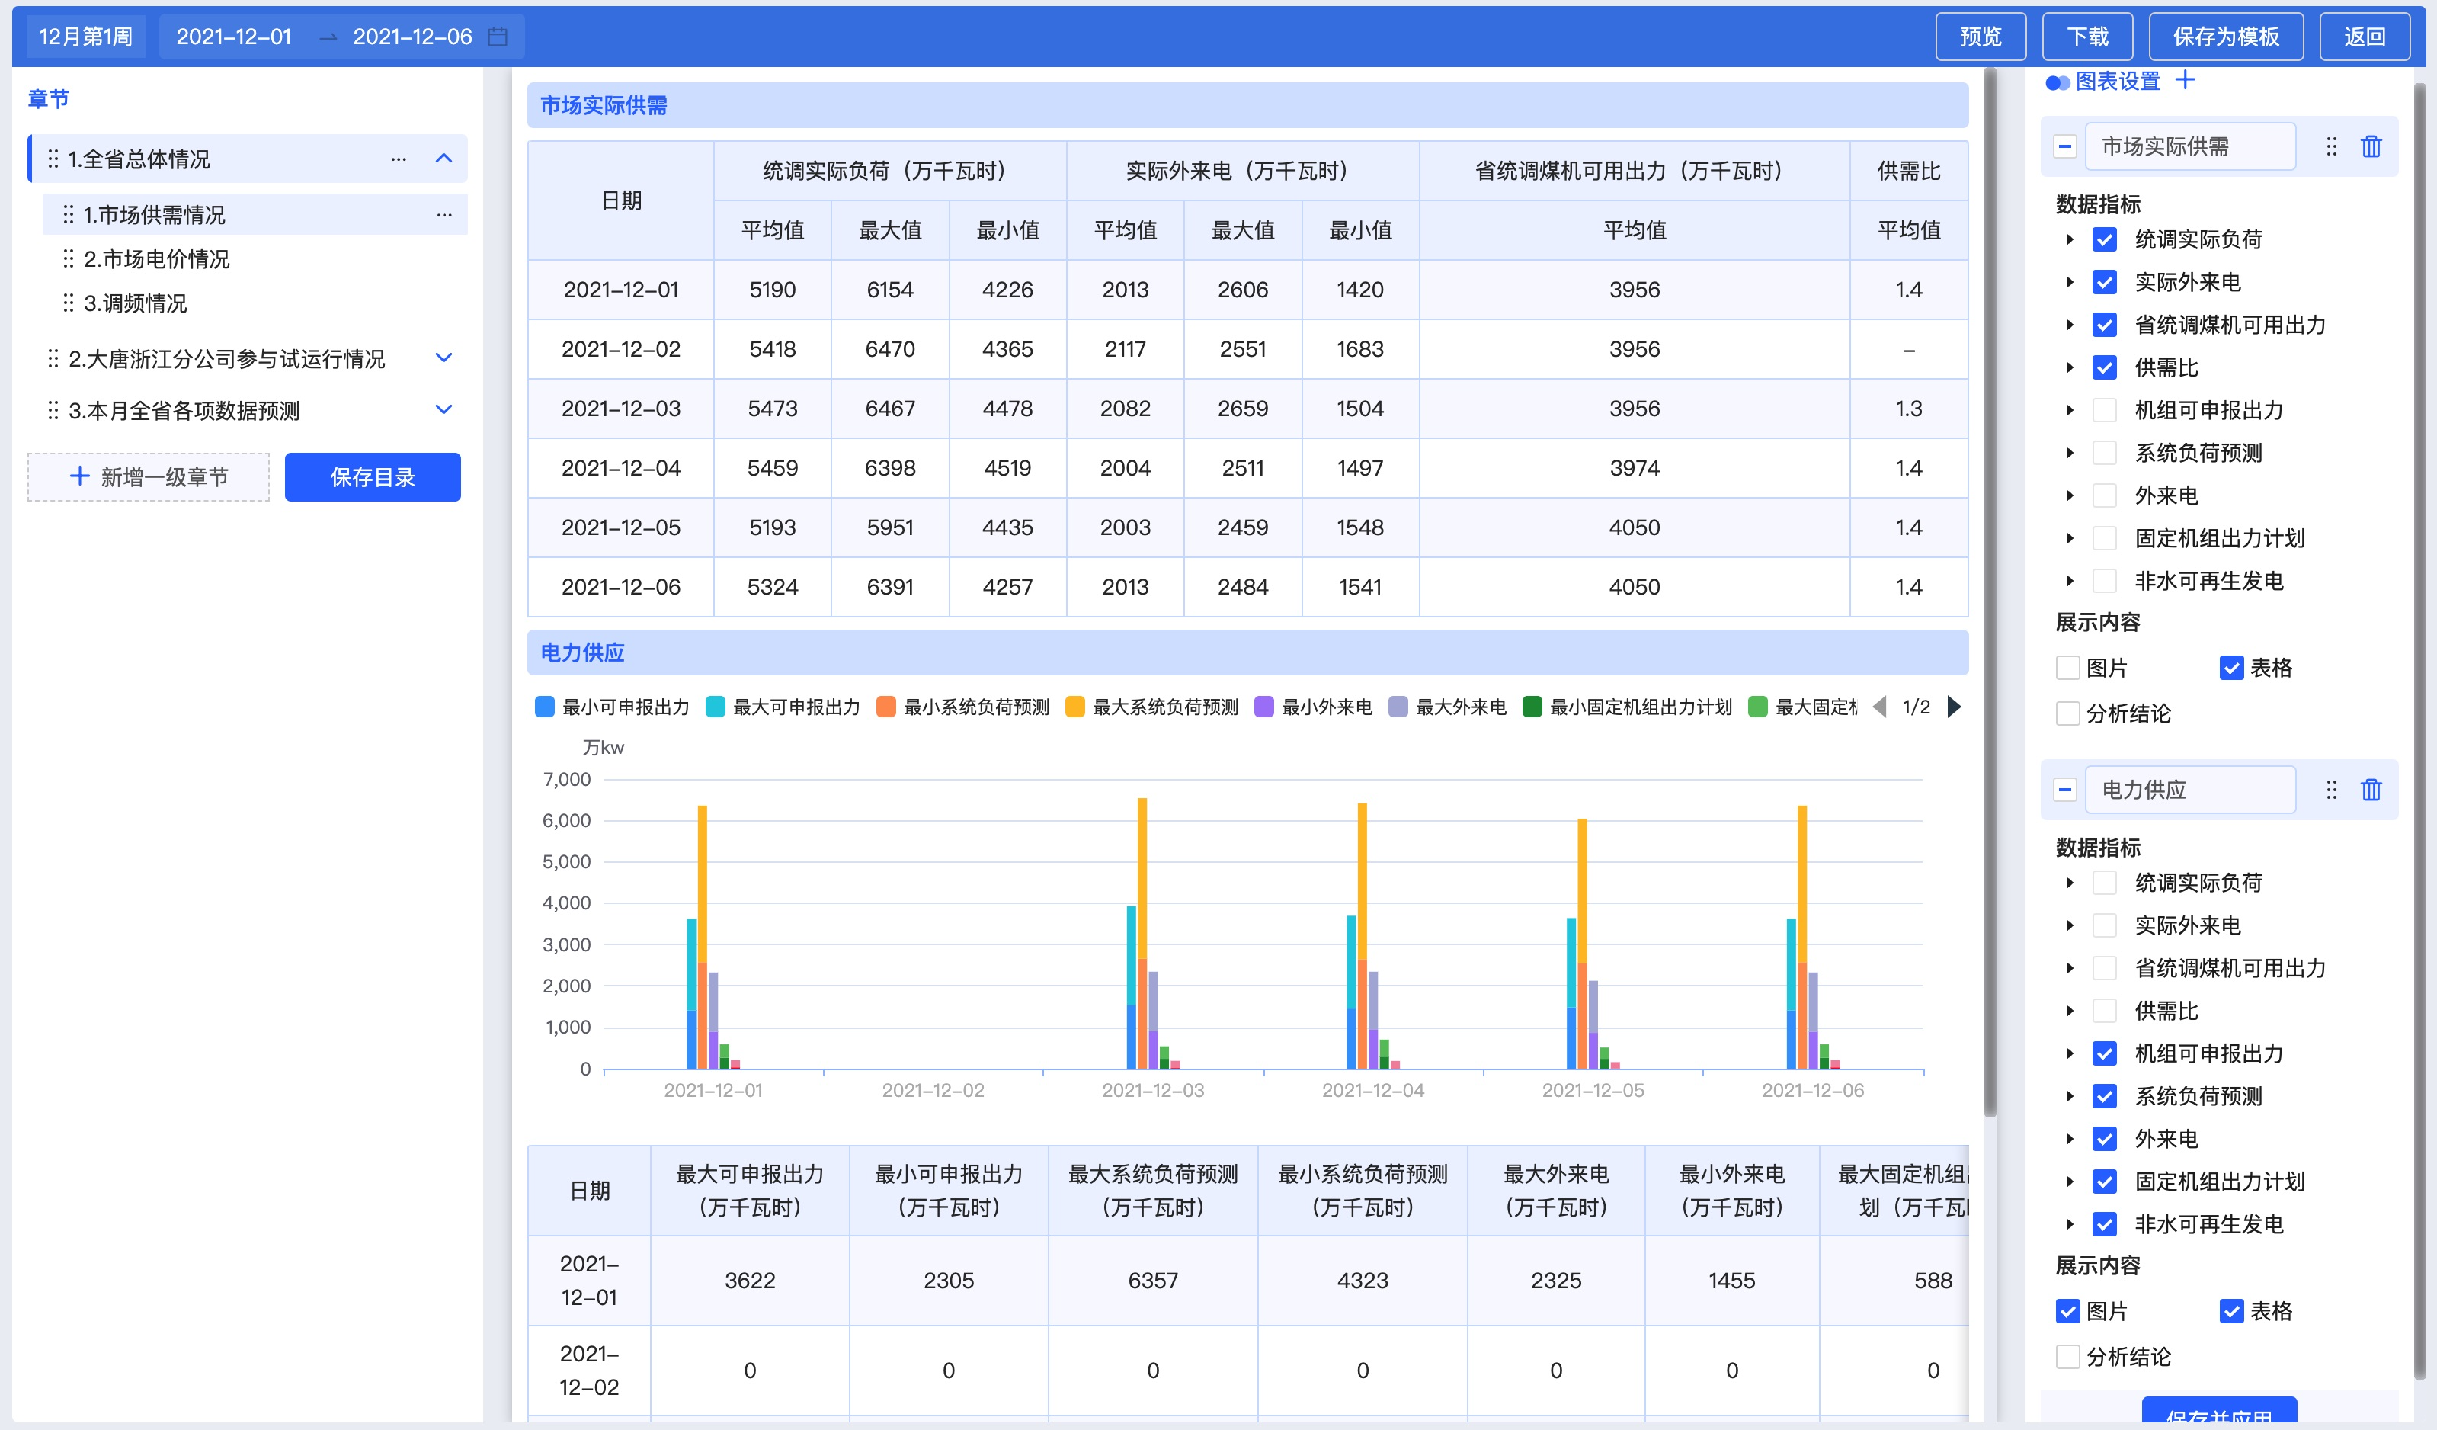Click drag handle of 电力供应 block

coord(2332,790)
